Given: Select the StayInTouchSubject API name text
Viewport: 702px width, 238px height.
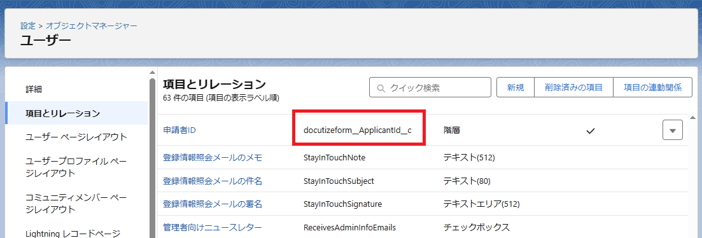Looking at the screenshot, I should (339, 181).
